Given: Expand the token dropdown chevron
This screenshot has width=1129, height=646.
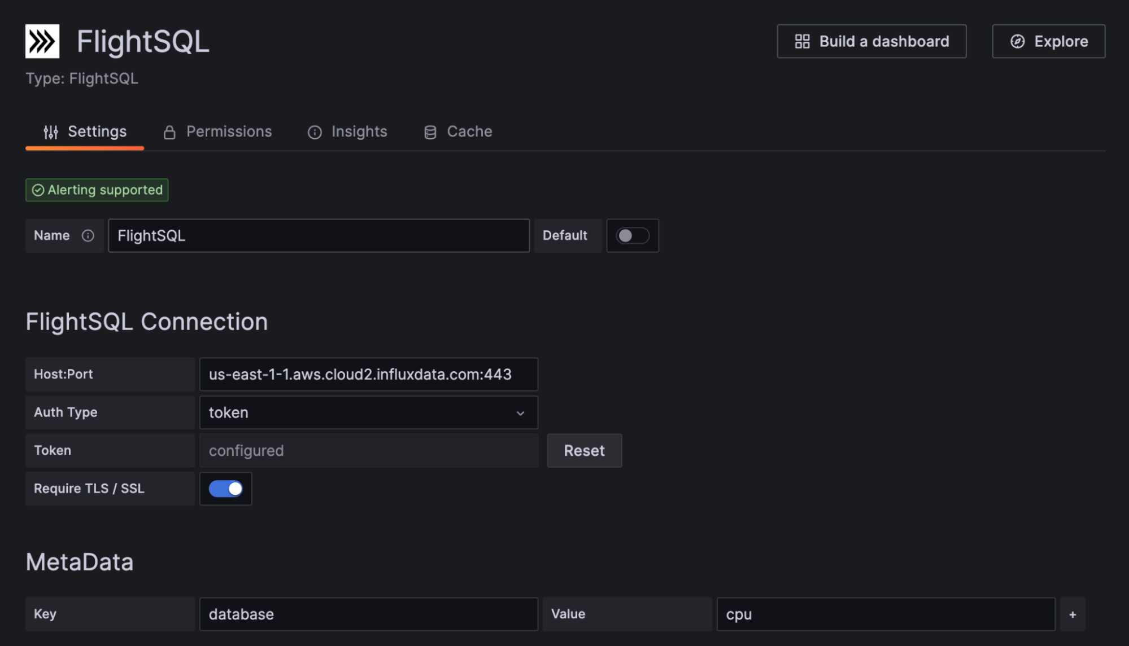Looking at the screenshot, I should pos(520,413).
